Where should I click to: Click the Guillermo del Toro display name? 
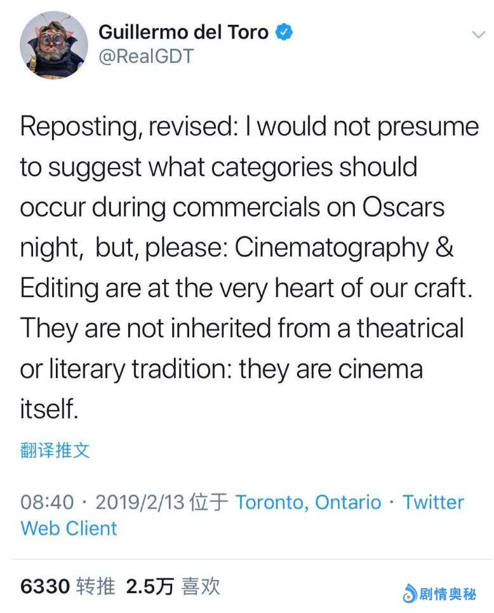(x=184, y=32)
